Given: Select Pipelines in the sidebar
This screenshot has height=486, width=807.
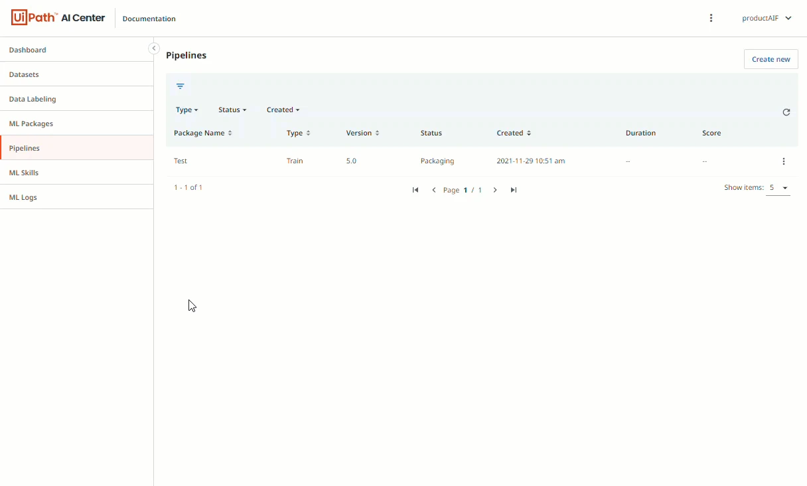Looking at the screenshot, I should (77, 148).
